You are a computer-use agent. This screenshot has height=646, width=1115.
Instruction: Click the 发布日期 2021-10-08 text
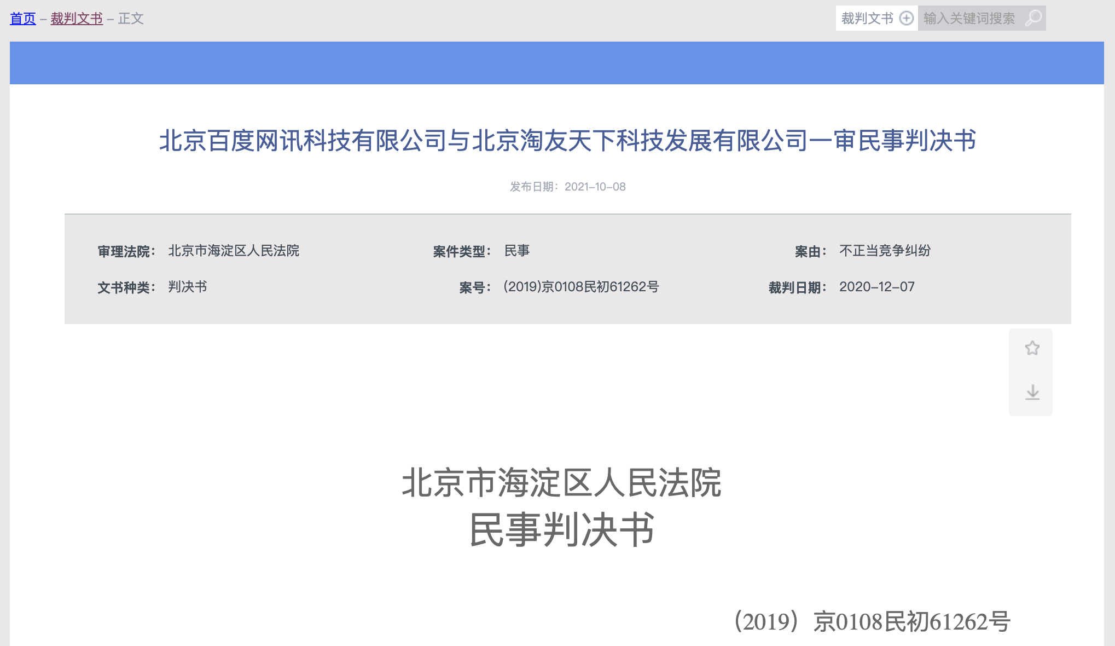567,187
